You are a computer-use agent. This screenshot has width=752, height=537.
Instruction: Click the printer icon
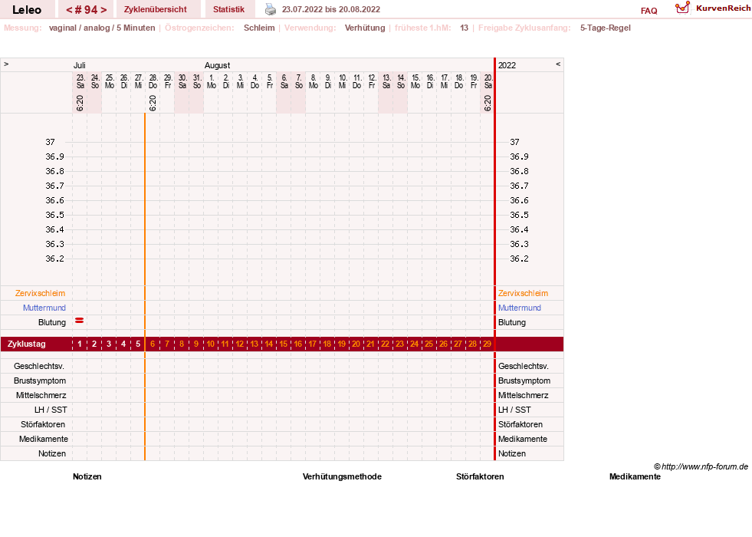pos(271,9)
